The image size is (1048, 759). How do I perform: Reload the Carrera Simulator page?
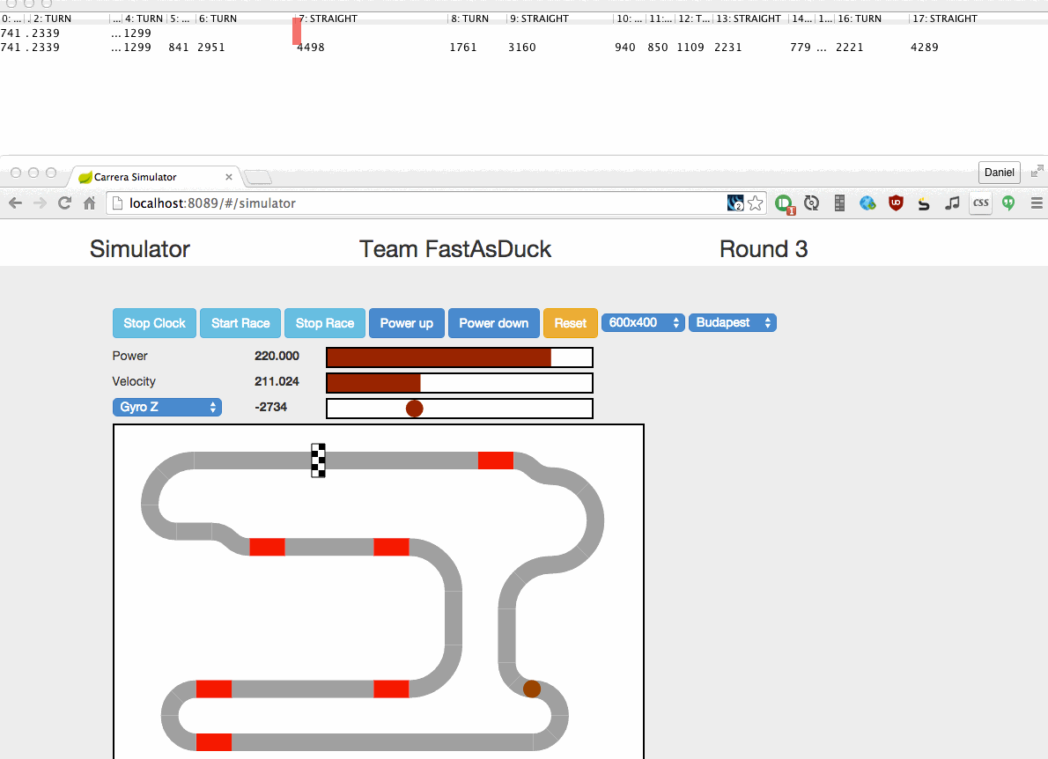[65, 203]
